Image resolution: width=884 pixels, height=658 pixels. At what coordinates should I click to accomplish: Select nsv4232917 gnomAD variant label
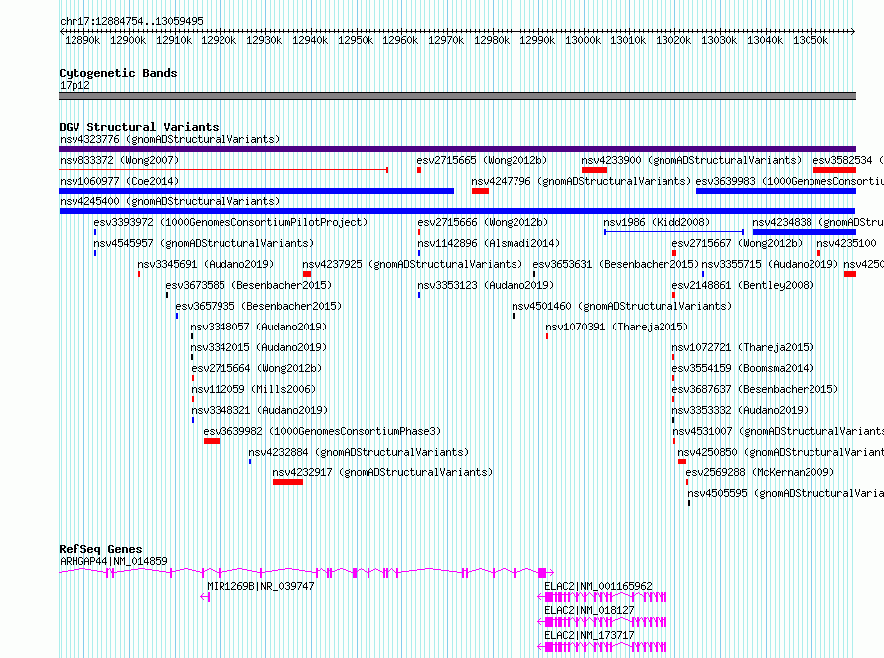click(382, 472)
